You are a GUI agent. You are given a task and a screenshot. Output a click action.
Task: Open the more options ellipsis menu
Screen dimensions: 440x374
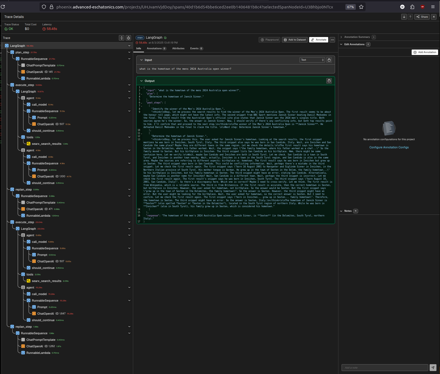click(x=332, y=40)
